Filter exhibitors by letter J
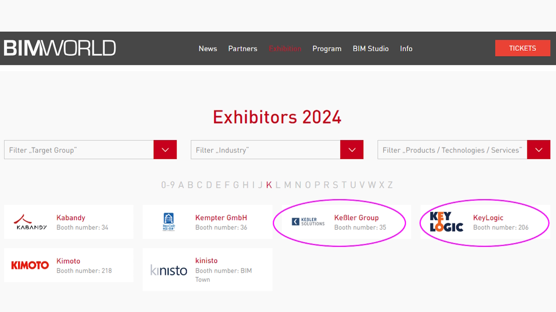The image size is (556, 312). click(260, 185)
